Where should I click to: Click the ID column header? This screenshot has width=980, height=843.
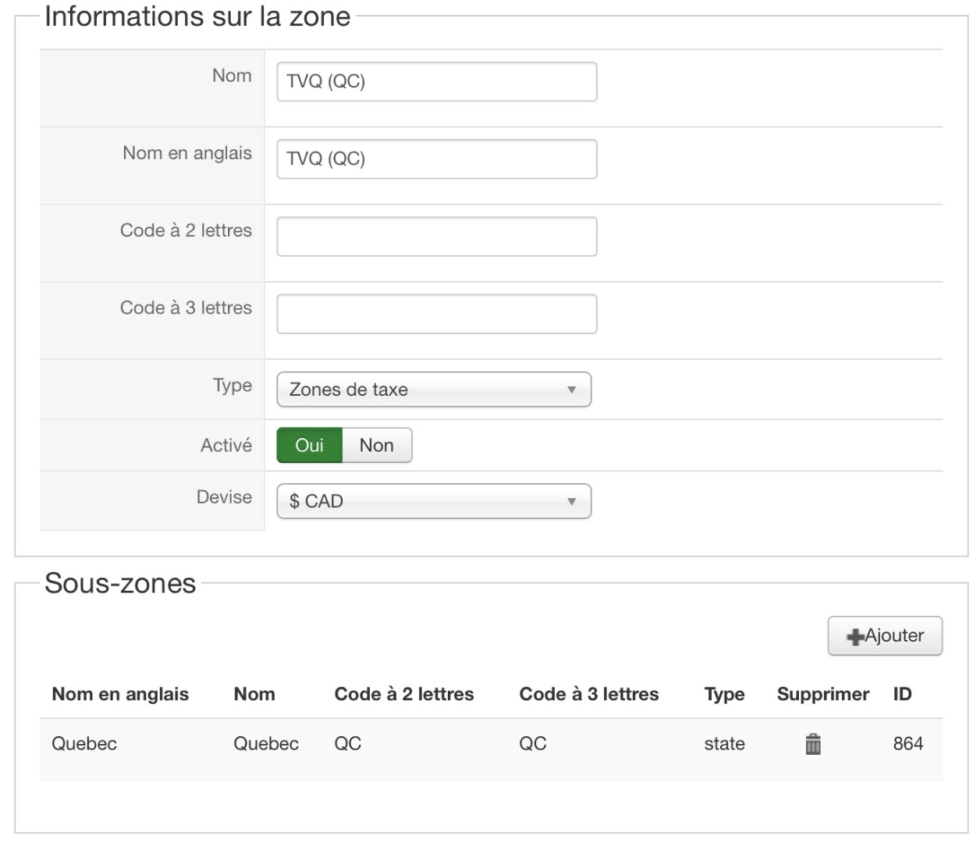pos(902,694)
